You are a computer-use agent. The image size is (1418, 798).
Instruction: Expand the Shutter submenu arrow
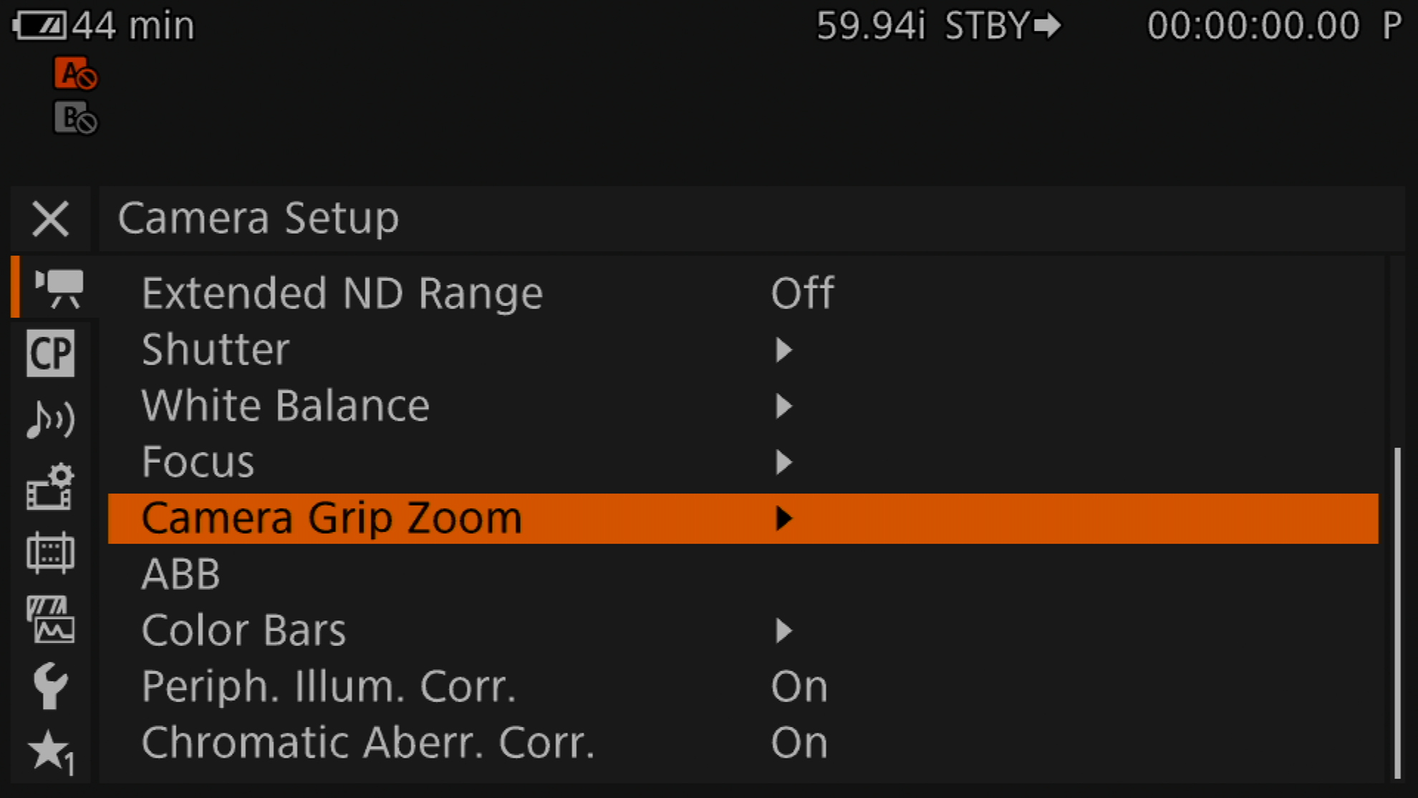point(783,350)
